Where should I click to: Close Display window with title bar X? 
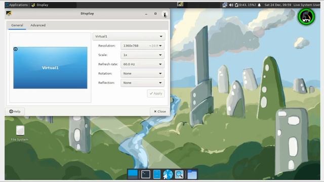[165, 14]
